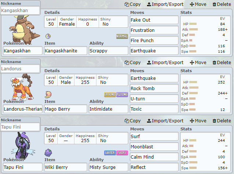
Task: Select the Fake Out move slot
Action: tap(154, 20)
